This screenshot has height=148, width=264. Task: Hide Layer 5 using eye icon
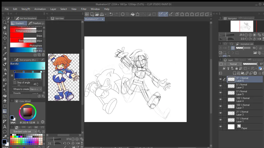(220, 93)
